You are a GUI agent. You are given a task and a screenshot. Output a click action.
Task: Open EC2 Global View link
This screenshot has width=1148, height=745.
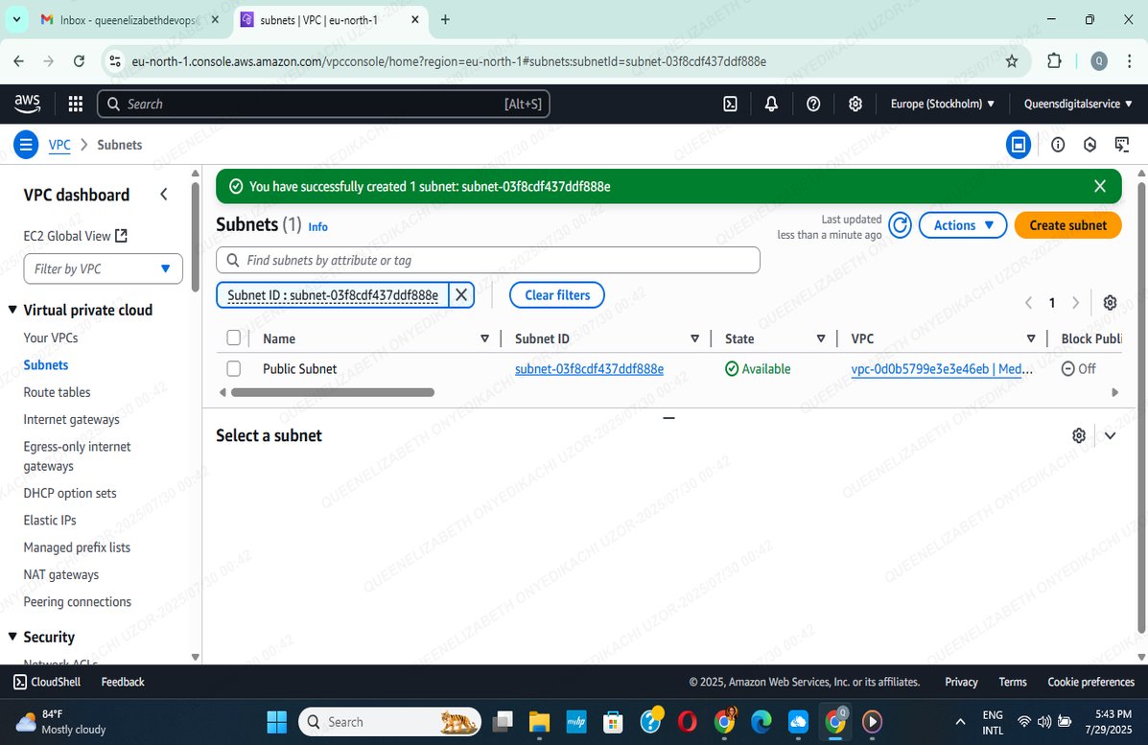point(76,236)
